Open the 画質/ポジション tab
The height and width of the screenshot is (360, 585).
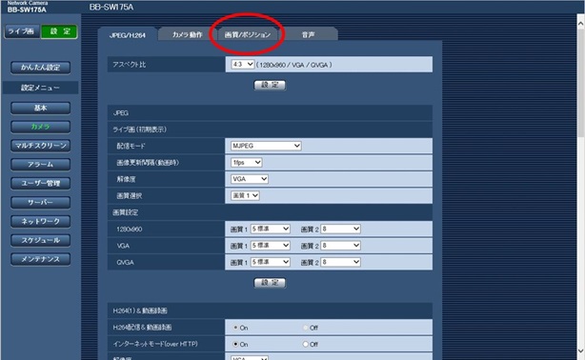click(248, 34)
